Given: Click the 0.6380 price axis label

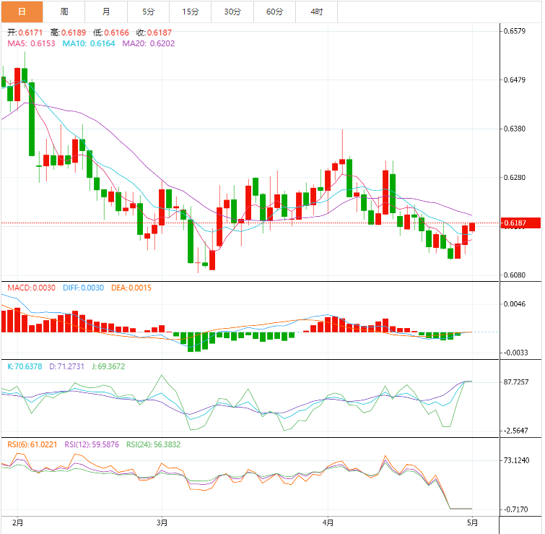Looking at the screenshot, I should coord(515,129).
